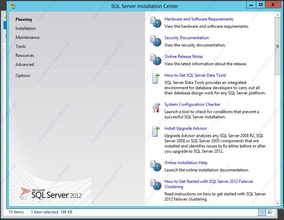284x220 pixels.
Task: Switch Explorer window to large icons view
Action: pos(270,212)
